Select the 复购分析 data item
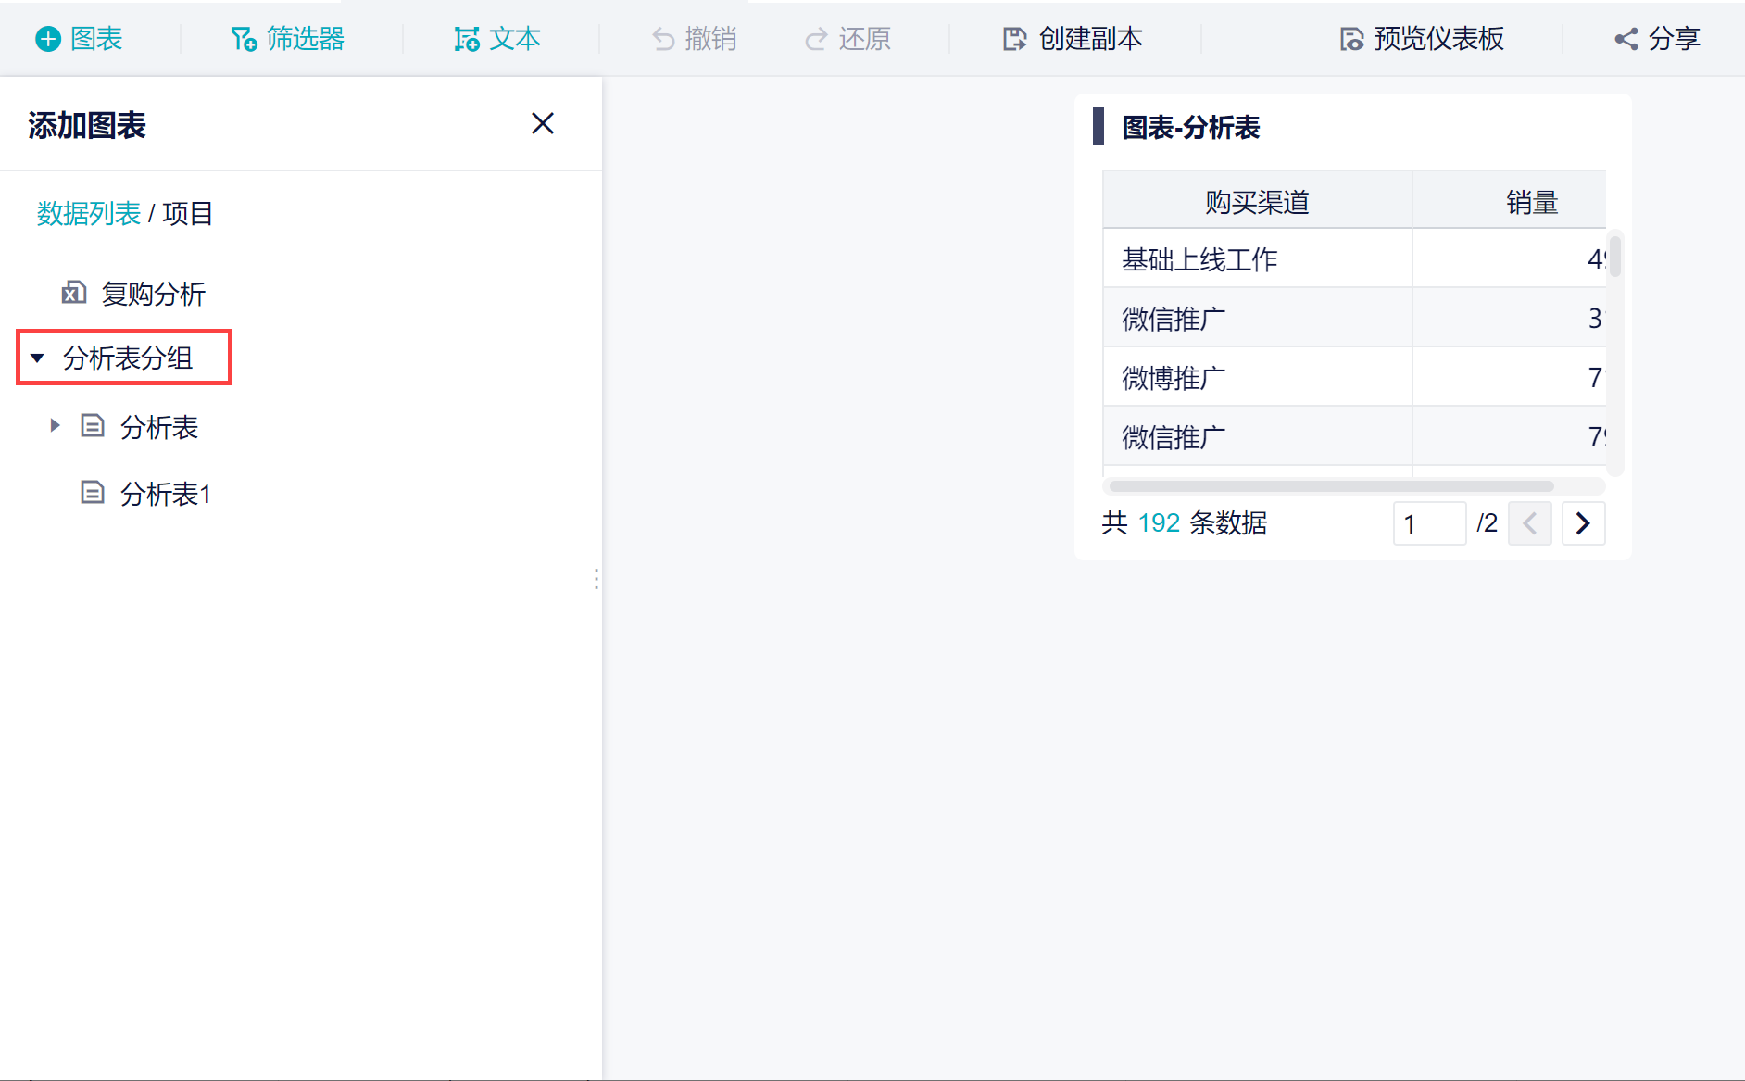The width and height of the screenshot is (1745, 1081). 153,294
